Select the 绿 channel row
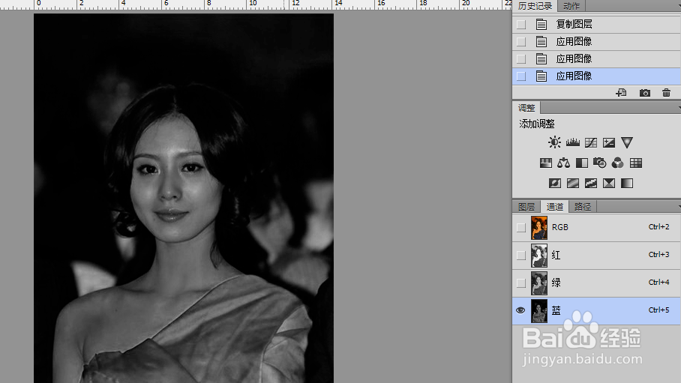The height and width of the screenshot is (383, 681). tap(596, 283)
